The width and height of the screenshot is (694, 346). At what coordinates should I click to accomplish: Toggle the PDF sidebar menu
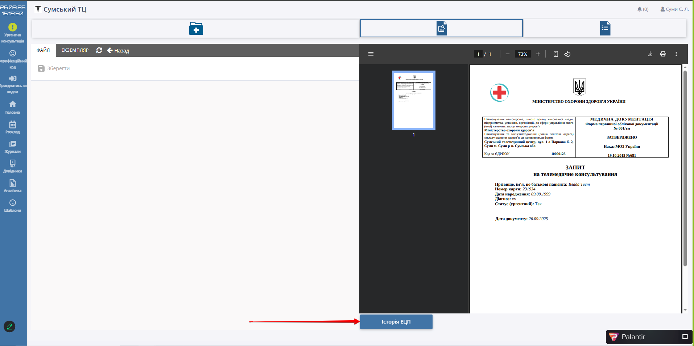pyautogui.click(x=371, y=54)
